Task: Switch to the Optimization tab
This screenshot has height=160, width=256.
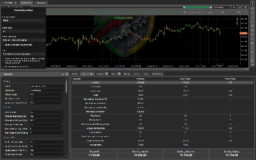Action: [41, 3]
